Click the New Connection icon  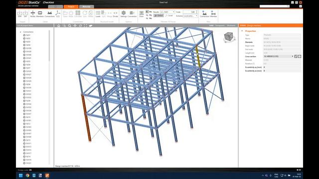pyautogui.click(x=204, y=14)
